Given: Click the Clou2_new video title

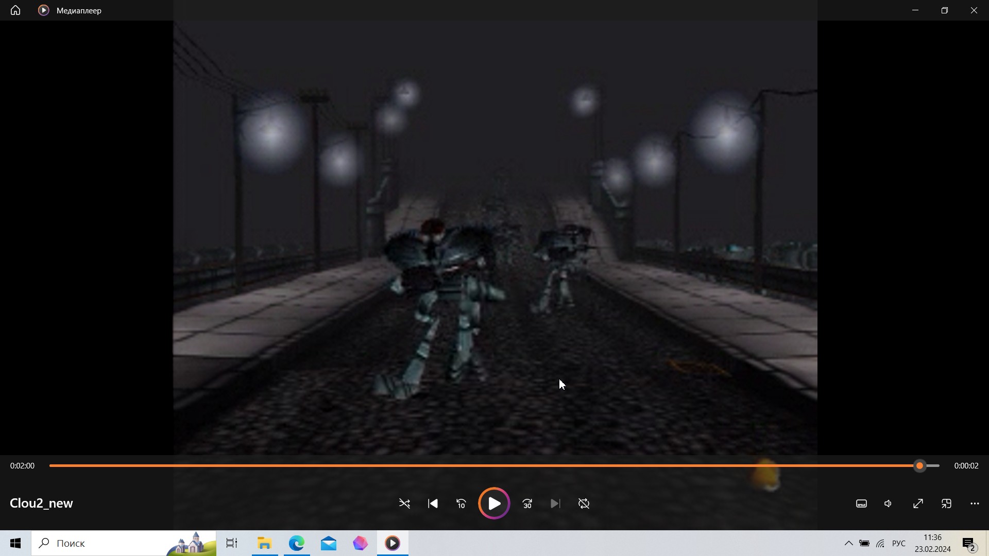Looking at the screenshot, I should [41, 503].
